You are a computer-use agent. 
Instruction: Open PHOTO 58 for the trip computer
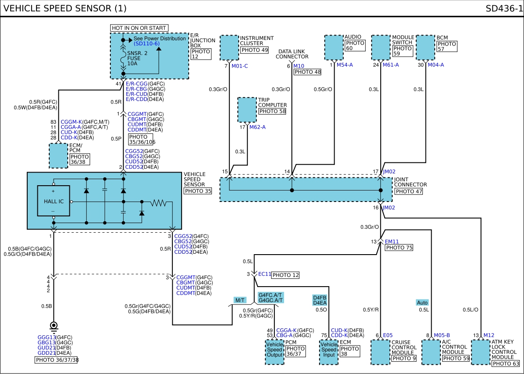tap(273, 111)
